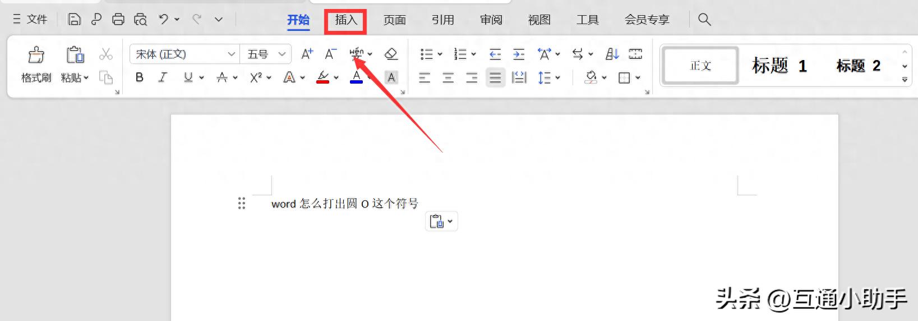Toggle numbered list button
The width and height of the screenshot is (918, 321).
(x=460, y=54)
